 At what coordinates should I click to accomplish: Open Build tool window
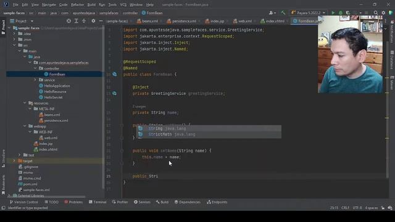tap(162, 202)
